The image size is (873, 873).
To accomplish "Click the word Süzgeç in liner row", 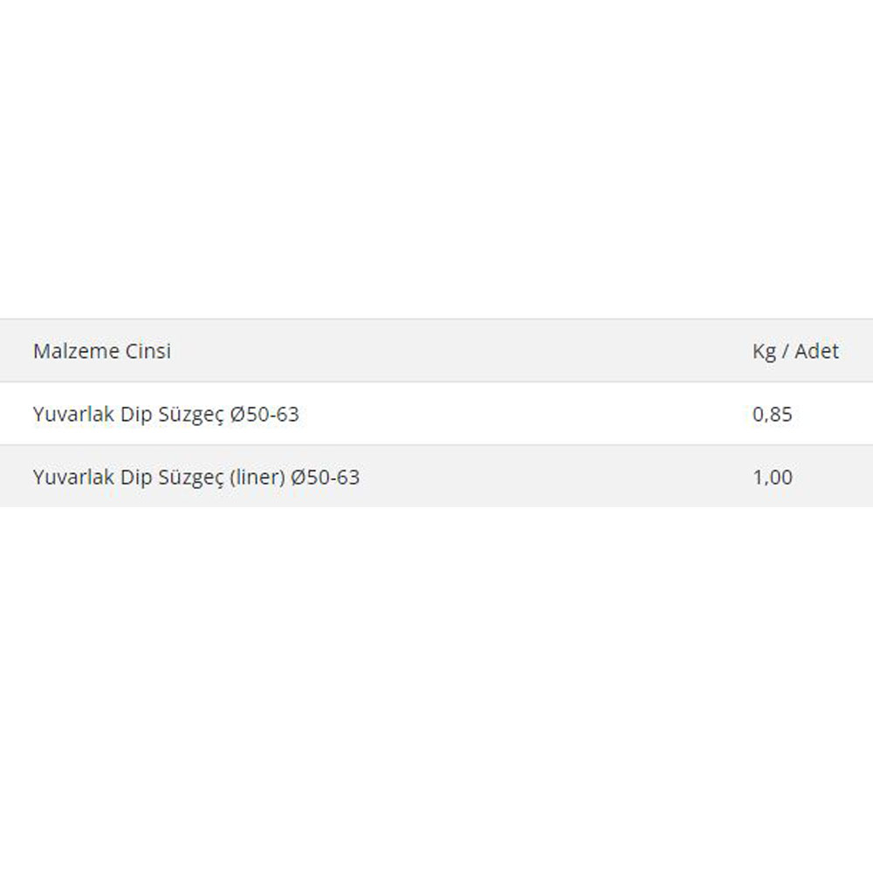I will tap(191, 478).
